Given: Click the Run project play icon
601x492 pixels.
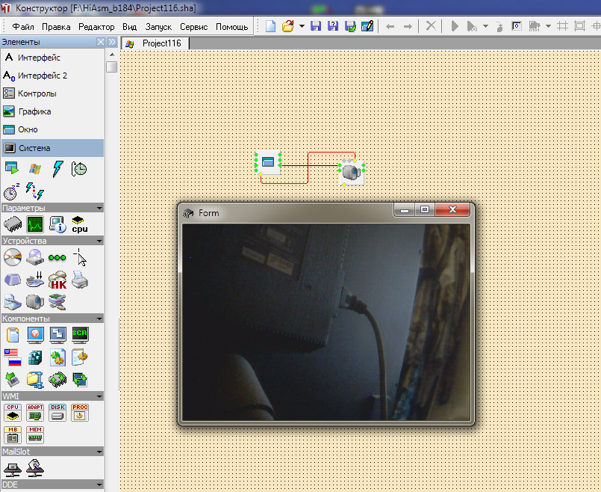Looking at the screenshot, I should 455,26.
